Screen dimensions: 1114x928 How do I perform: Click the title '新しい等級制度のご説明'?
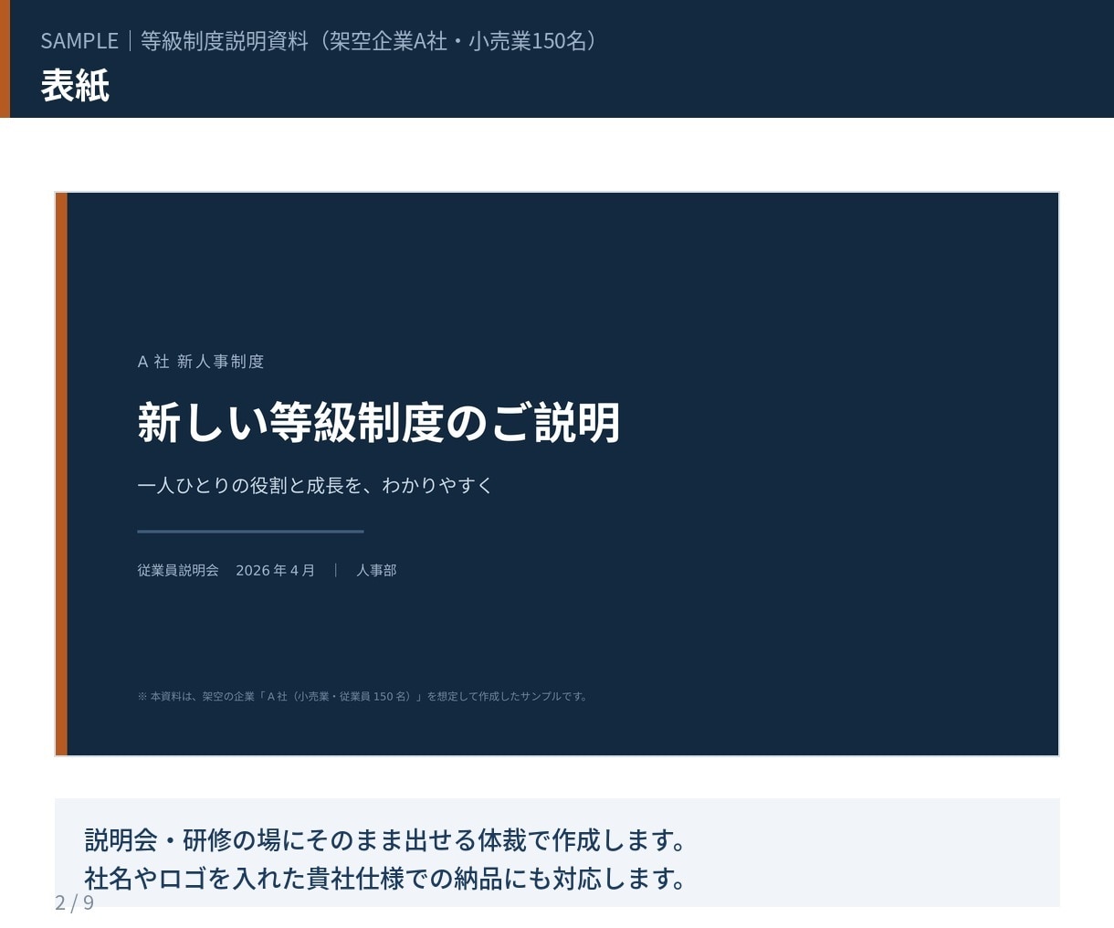(x=379, y=423)
